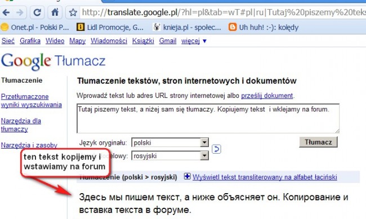Viewport: 366px width, 219px height.
Task: Click the prześlij dokument link
Action: pyautogui.click(x=267, y=96)
